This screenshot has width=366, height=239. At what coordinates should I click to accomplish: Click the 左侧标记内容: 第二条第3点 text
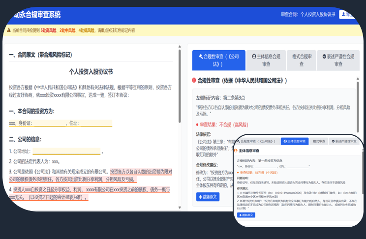[220, 98]
